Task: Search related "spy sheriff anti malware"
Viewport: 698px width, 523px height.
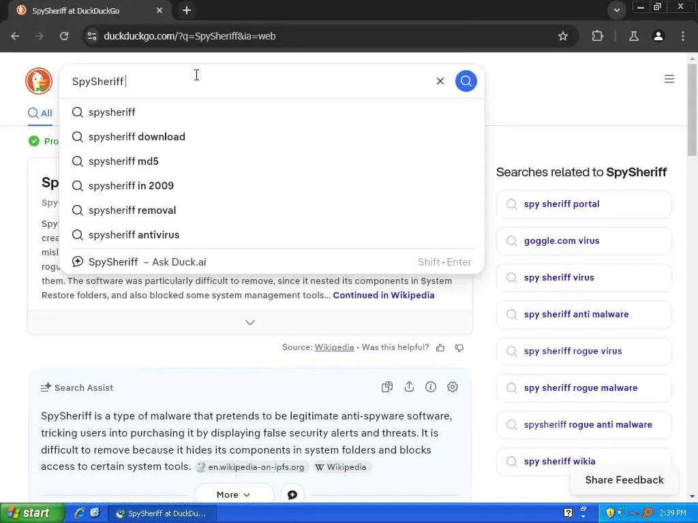Action: [583, 315]
